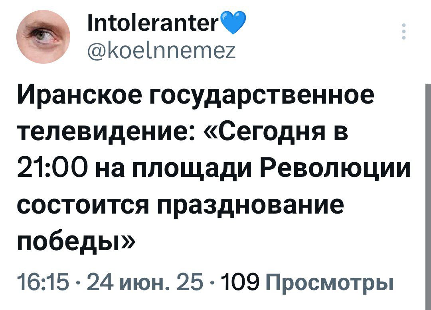Open the three-dot more options menu
This screenshot has height=310, width=431.
pyautogui.click(x=404, y=31)
